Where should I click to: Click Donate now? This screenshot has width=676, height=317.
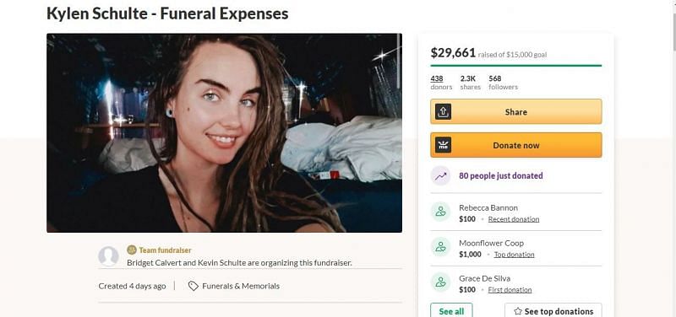tap(516, 145)
